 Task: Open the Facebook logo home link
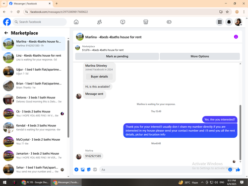7,22
